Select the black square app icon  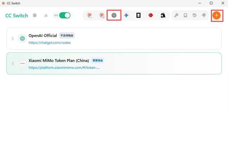point(138,15)
